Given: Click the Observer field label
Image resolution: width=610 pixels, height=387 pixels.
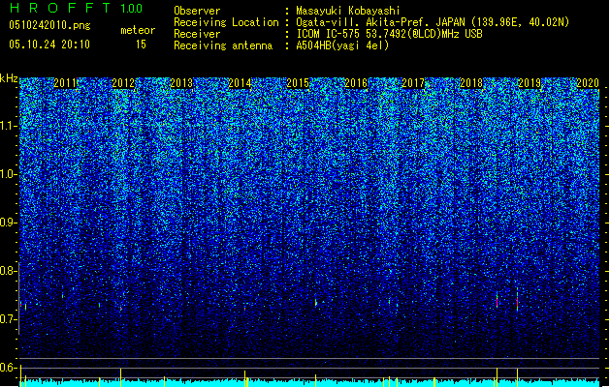Looking at the screenshot, I should click(x=197, y=11).
